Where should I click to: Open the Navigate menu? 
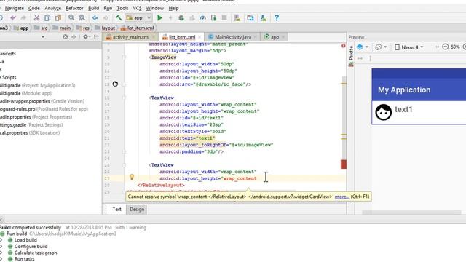click(x=15, y=8)
